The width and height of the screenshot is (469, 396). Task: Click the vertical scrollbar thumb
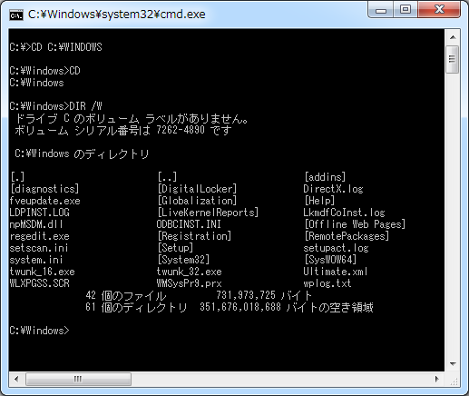tap(453, 59)
